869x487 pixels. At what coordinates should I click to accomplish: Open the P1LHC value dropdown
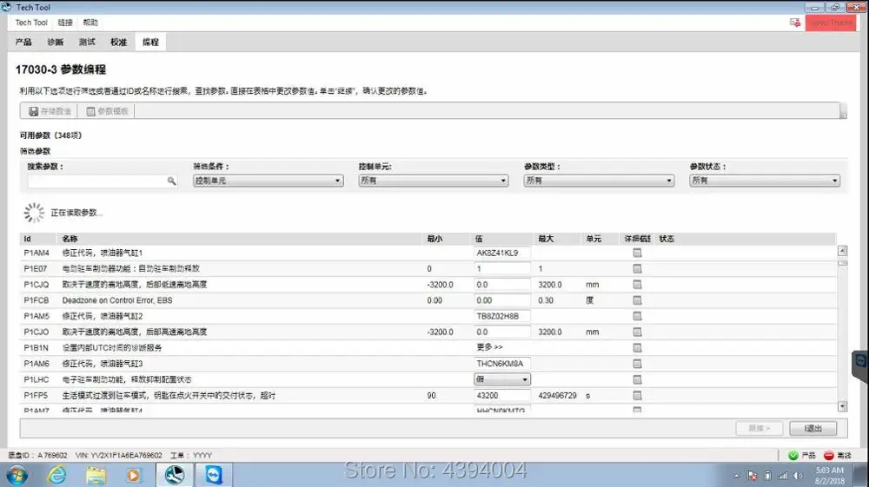pyautogui.click(x=502, y=379)
